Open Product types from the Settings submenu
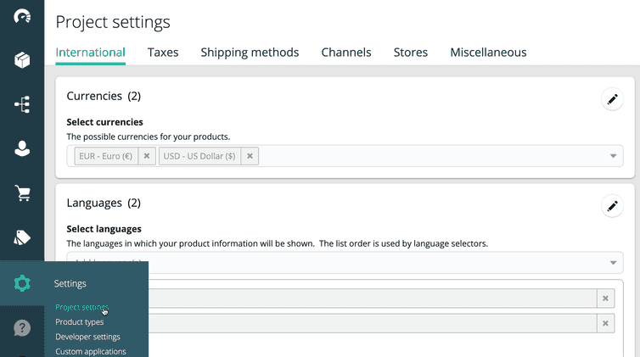 coord(80,322)
